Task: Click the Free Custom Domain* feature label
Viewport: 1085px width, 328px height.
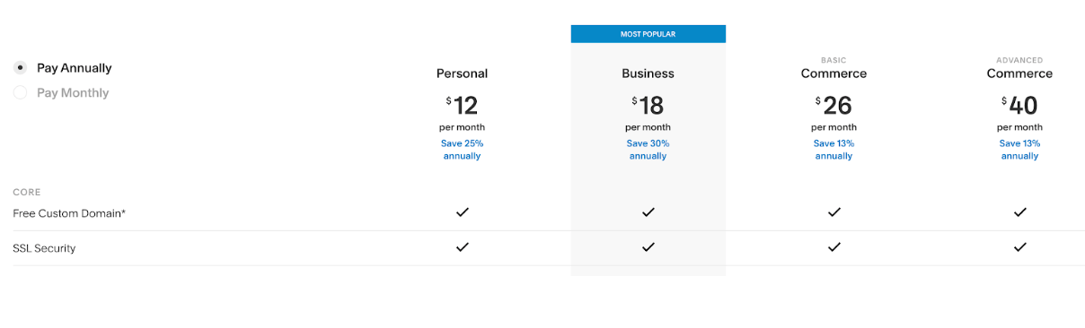Action: tap(69, 213)
